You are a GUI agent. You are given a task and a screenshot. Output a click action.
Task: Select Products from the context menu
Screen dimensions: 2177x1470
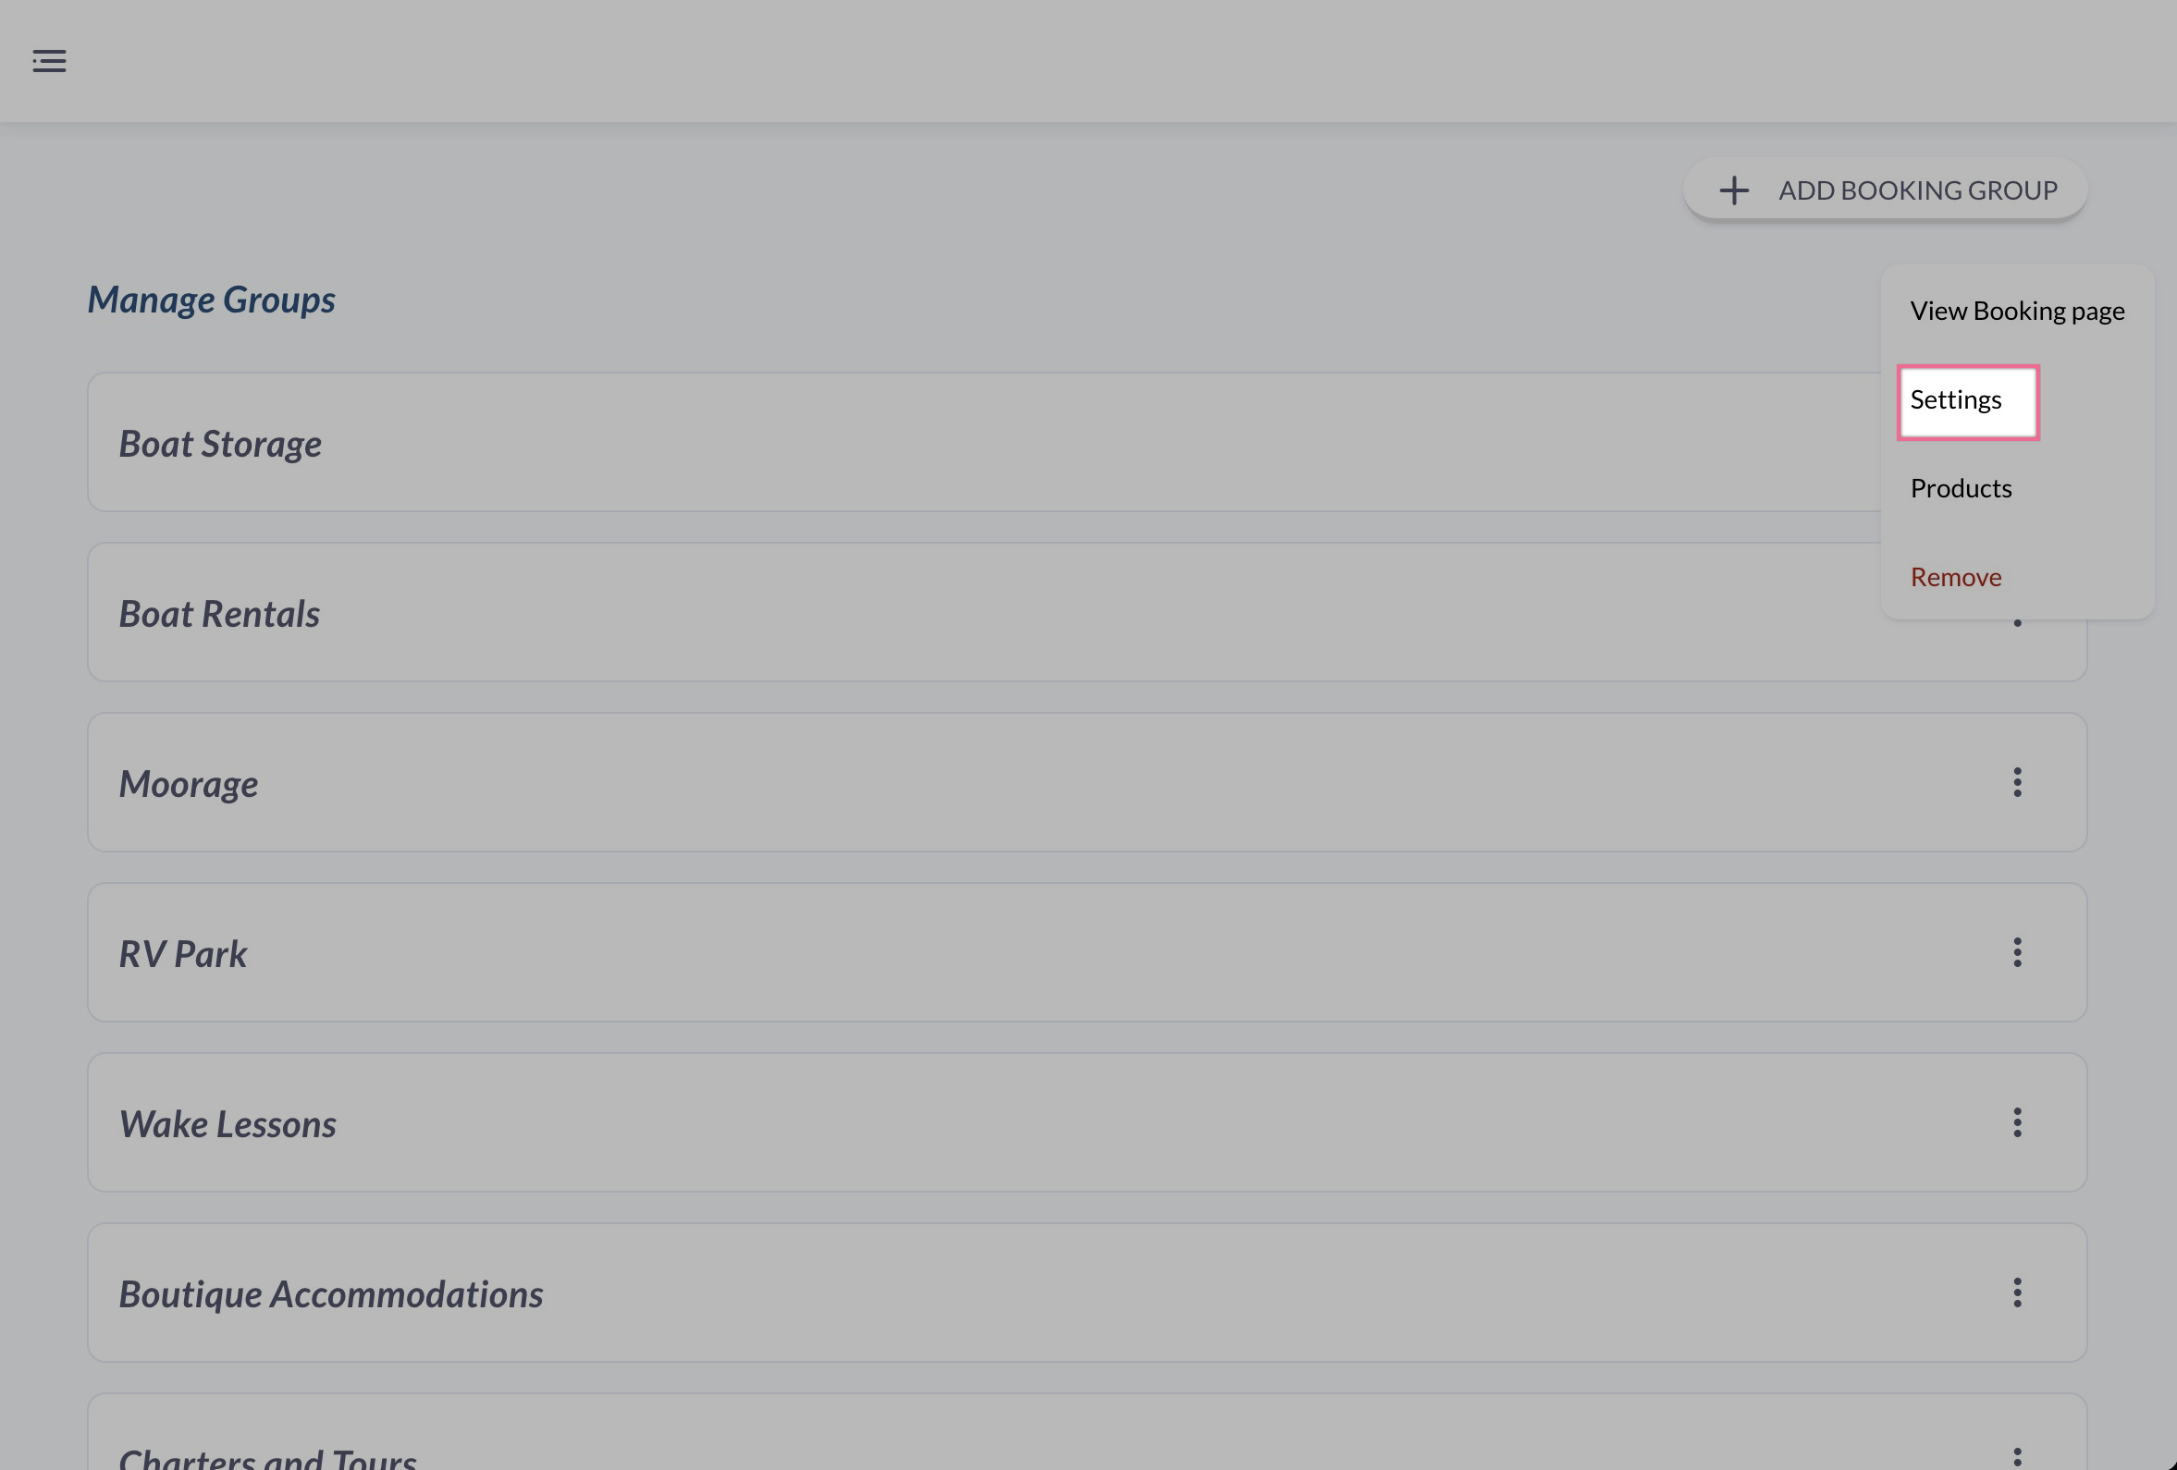pyautogui.click(x=1961, y=489)
